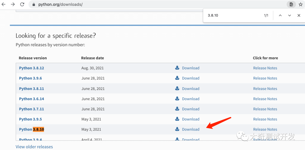This screenshot has width=305, height=150.
Task: Go forward in browser history
Action: click(13, 4)
